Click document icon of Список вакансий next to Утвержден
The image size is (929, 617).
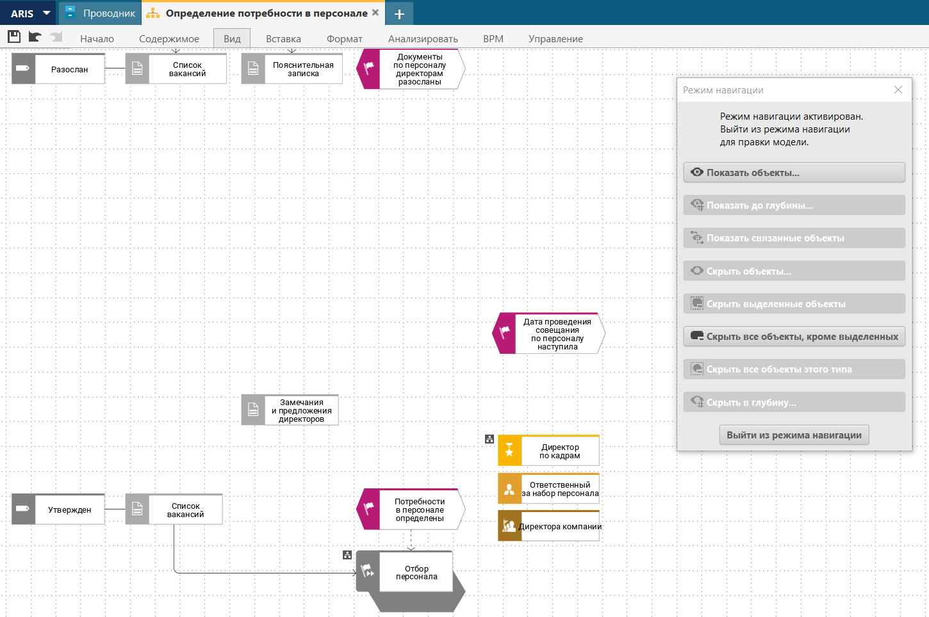pyautogui.click(x=137, y=509)
